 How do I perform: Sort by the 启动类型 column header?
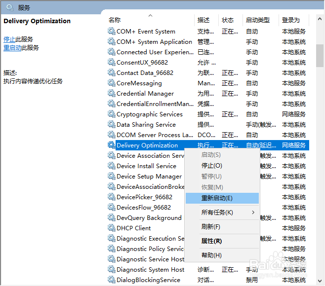tap(258, 20)
